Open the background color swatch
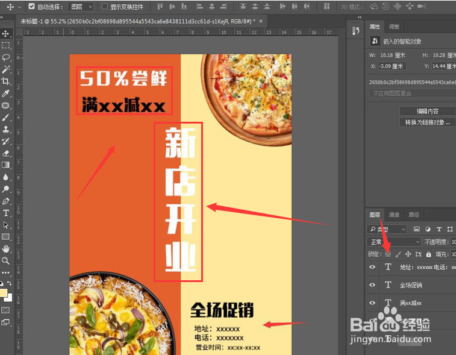 [10, 298]
